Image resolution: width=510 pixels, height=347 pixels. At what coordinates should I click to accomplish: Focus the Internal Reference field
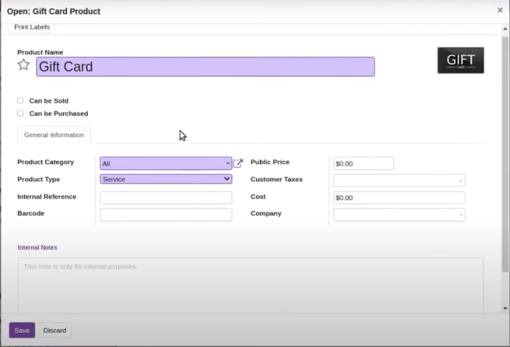166,198
